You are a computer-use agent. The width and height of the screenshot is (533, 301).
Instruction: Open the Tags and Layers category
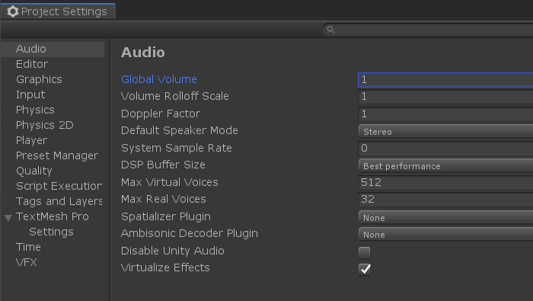59,202
